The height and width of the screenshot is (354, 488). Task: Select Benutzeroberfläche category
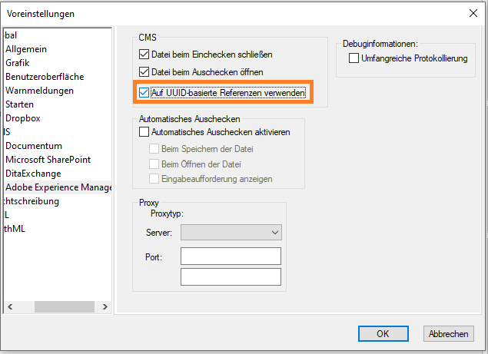tap(45, 77)
